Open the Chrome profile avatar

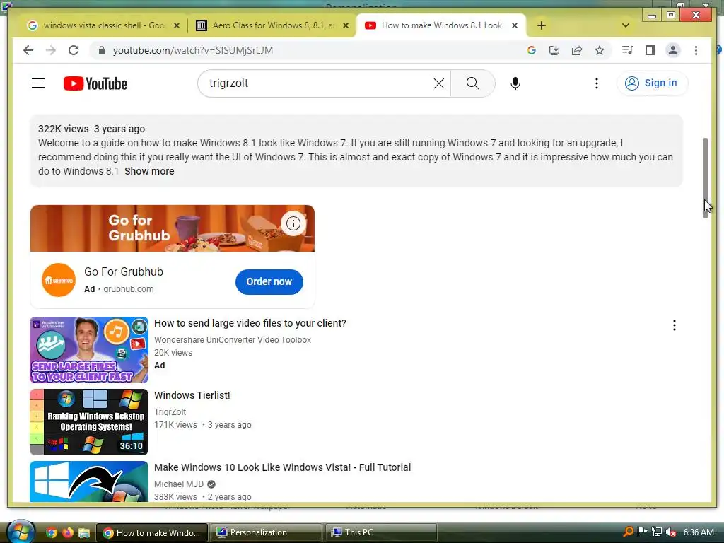(673, 50)
